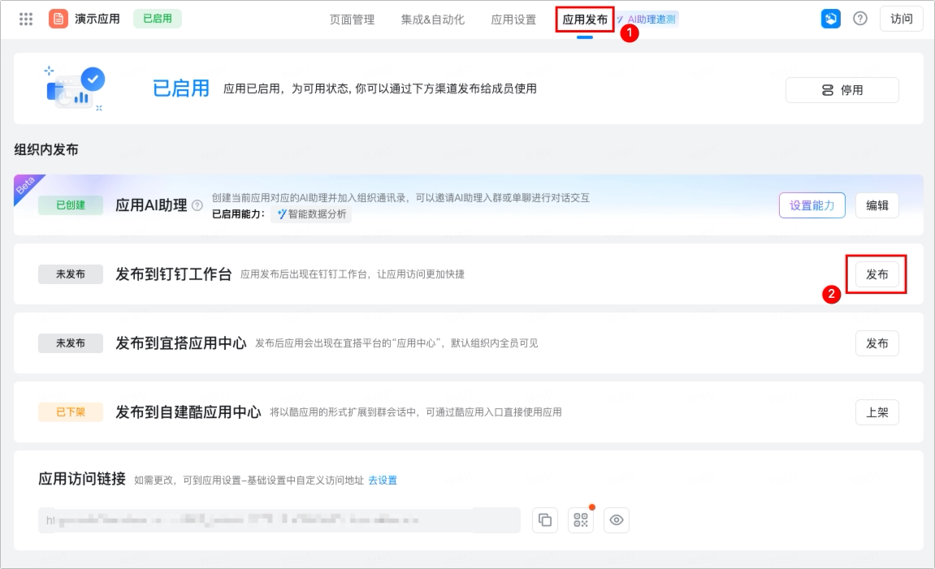Screen dimensions: 935x569
Task: Copy the app access link
Action: 545,520
